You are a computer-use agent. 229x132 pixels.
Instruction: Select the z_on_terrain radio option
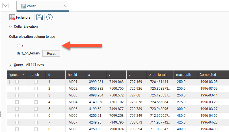[x=19, y=53]
